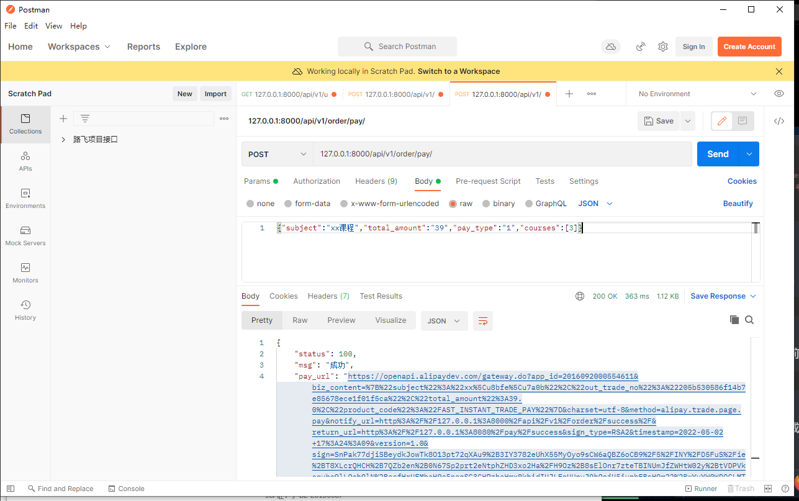Click the Send button

718,154
